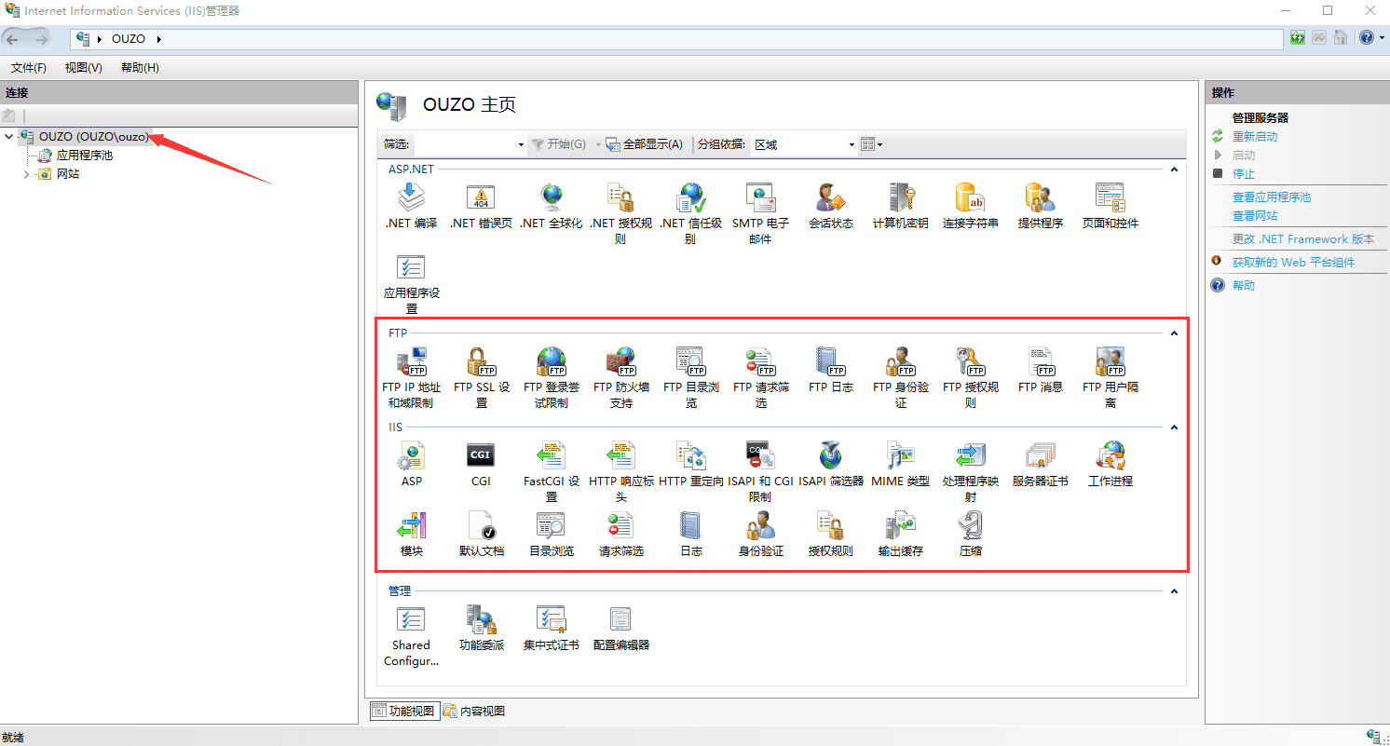Image resolution: width=1390 pixels, height=746 pixels.
Task: Open the .NET 授权规则 feature
Action: click(620, 214)
